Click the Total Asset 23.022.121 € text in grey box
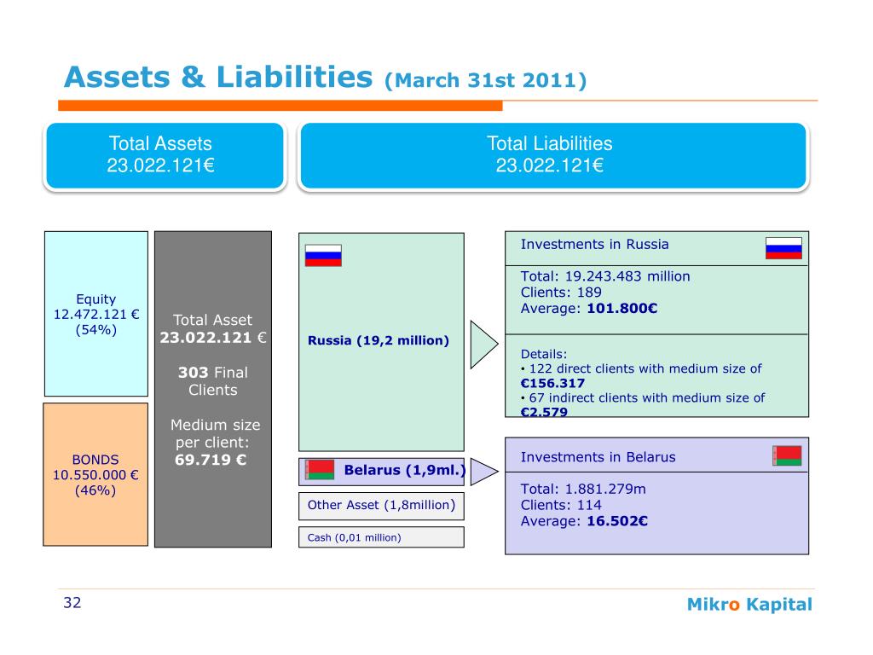Image resolution: width=873 pixels, height=655 pixels. (212, 328)
